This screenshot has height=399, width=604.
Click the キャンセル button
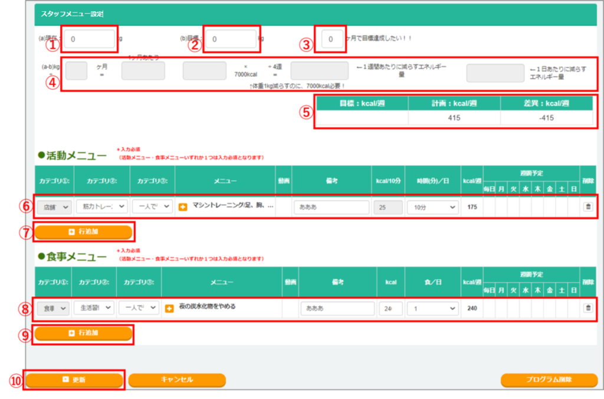pyautogui.click(x=177, y=380)
